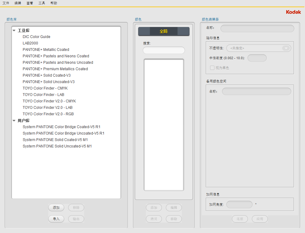Image resolution: width=305 pixels, height=233 pixels.
Task: Select PANTONE+ Pastels and Neons Coated
Action: coord(56,56)
